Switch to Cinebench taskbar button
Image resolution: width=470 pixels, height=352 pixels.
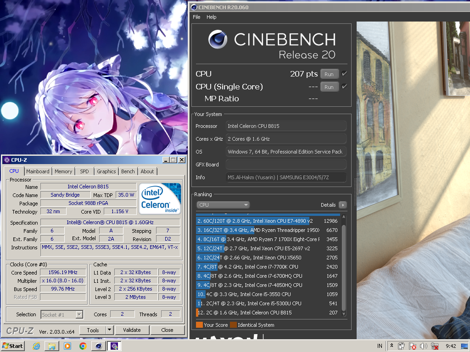coord(99,346)
